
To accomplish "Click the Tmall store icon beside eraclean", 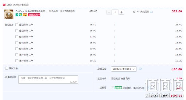I will click(4, 5).
